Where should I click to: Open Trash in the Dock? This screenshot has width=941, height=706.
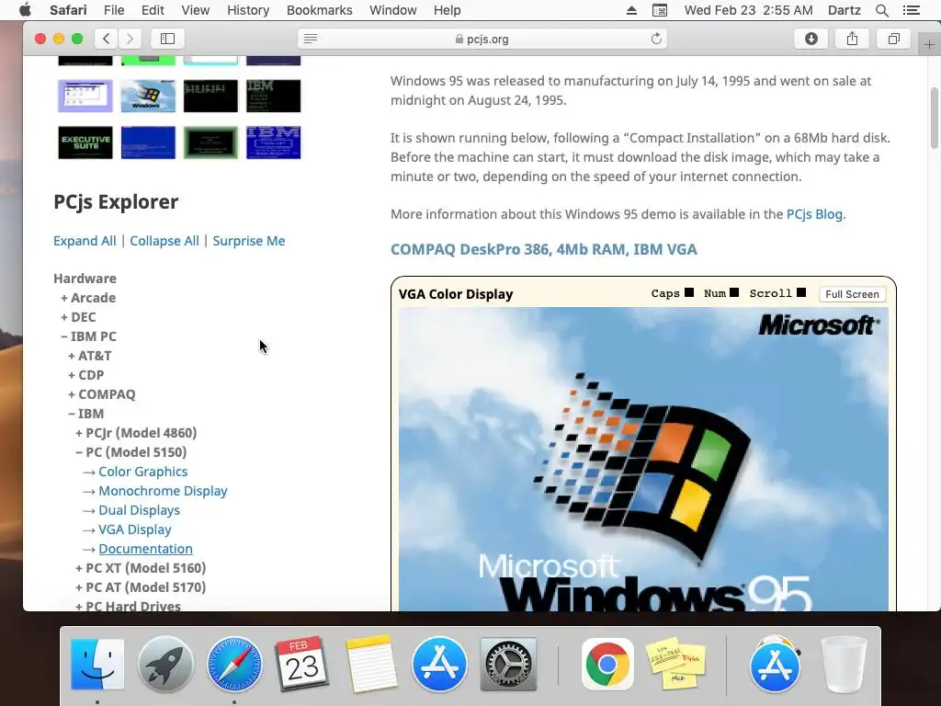(x=844, y=664)
